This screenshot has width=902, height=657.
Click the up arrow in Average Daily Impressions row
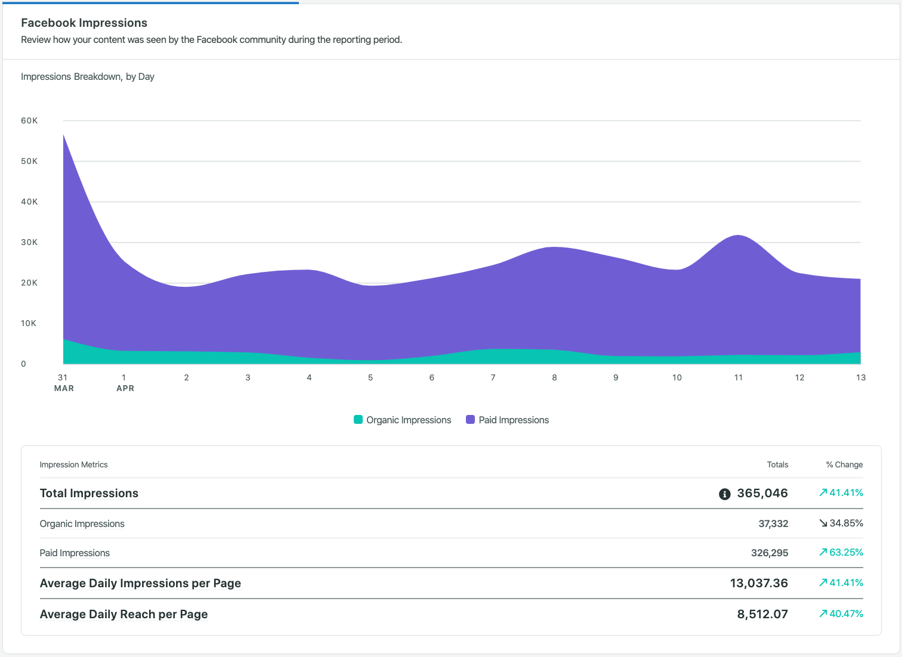(x=823, y=582)
